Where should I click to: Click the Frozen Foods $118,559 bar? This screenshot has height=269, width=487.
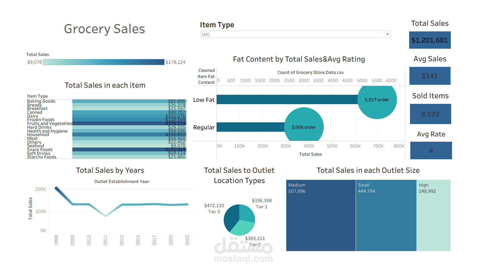(129, 120)
